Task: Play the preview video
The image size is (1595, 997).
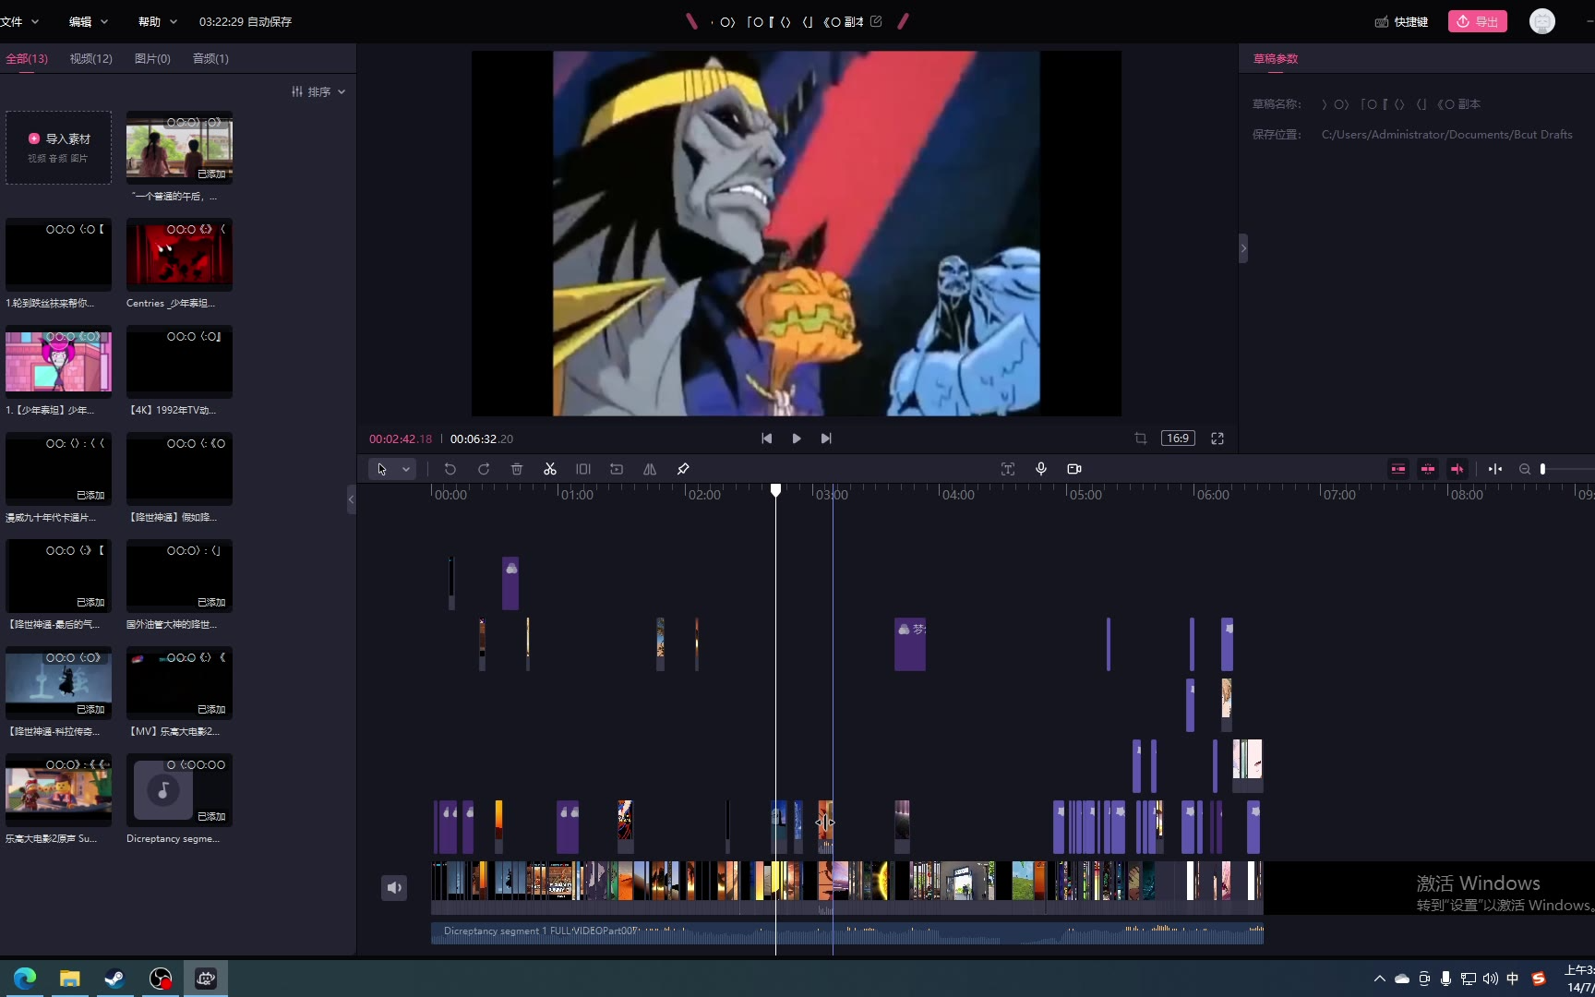Action: click(797, 438)
